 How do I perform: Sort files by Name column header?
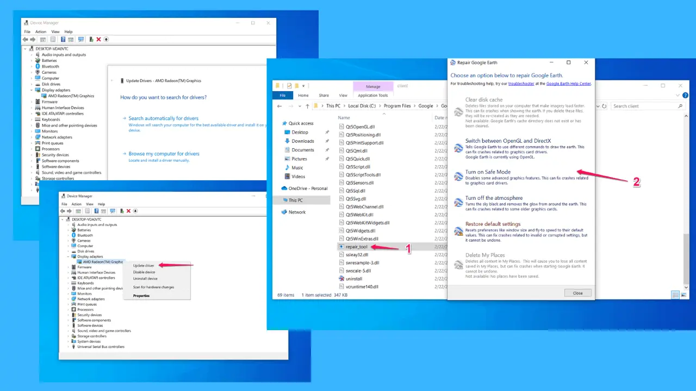click(344, 117)
